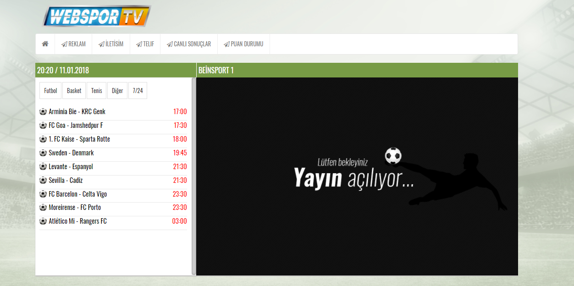Click the soccer ball icon for Levante - Espanyol
Screen dimensions: 574x286
43,166
